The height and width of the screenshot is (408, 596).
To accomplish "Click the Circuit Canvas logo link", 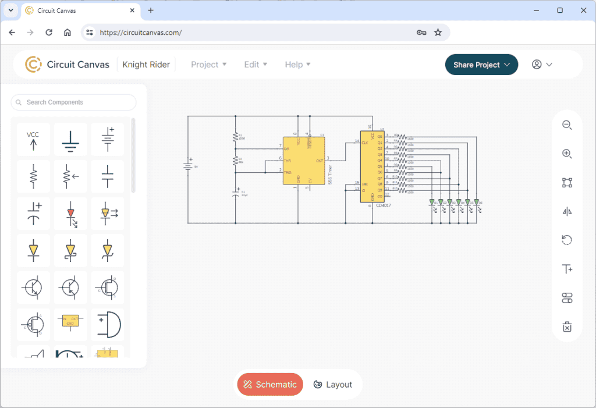I will point(68,65).
